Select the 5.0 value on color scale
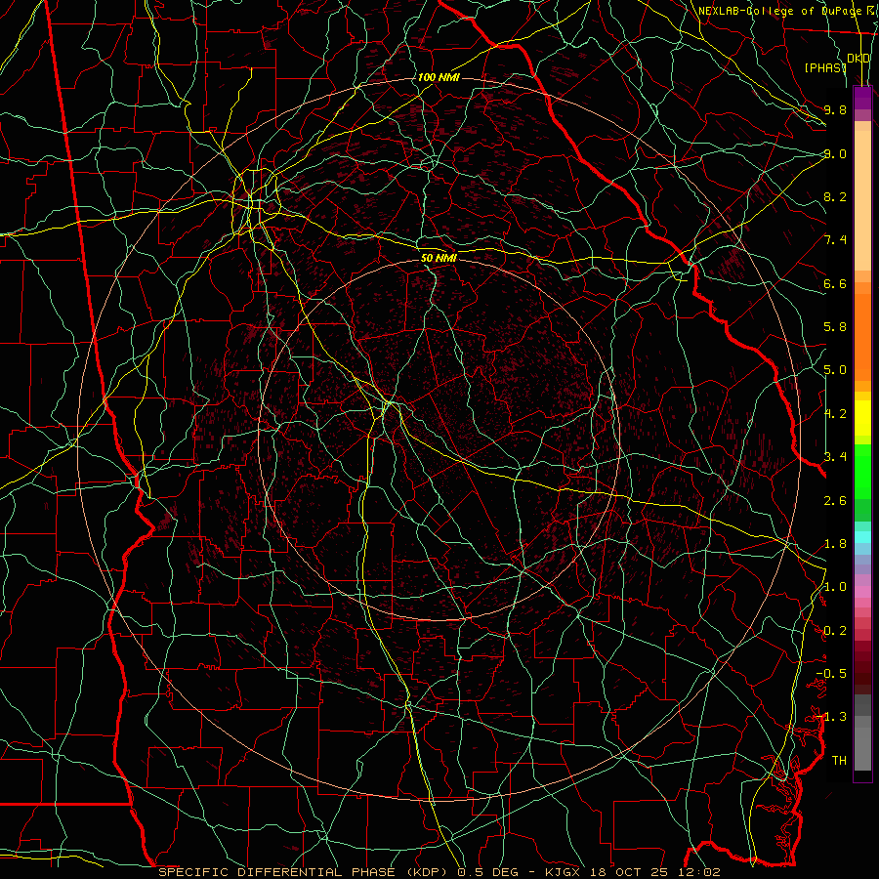Viewport: 879px width, 879px height. [835, 370]
